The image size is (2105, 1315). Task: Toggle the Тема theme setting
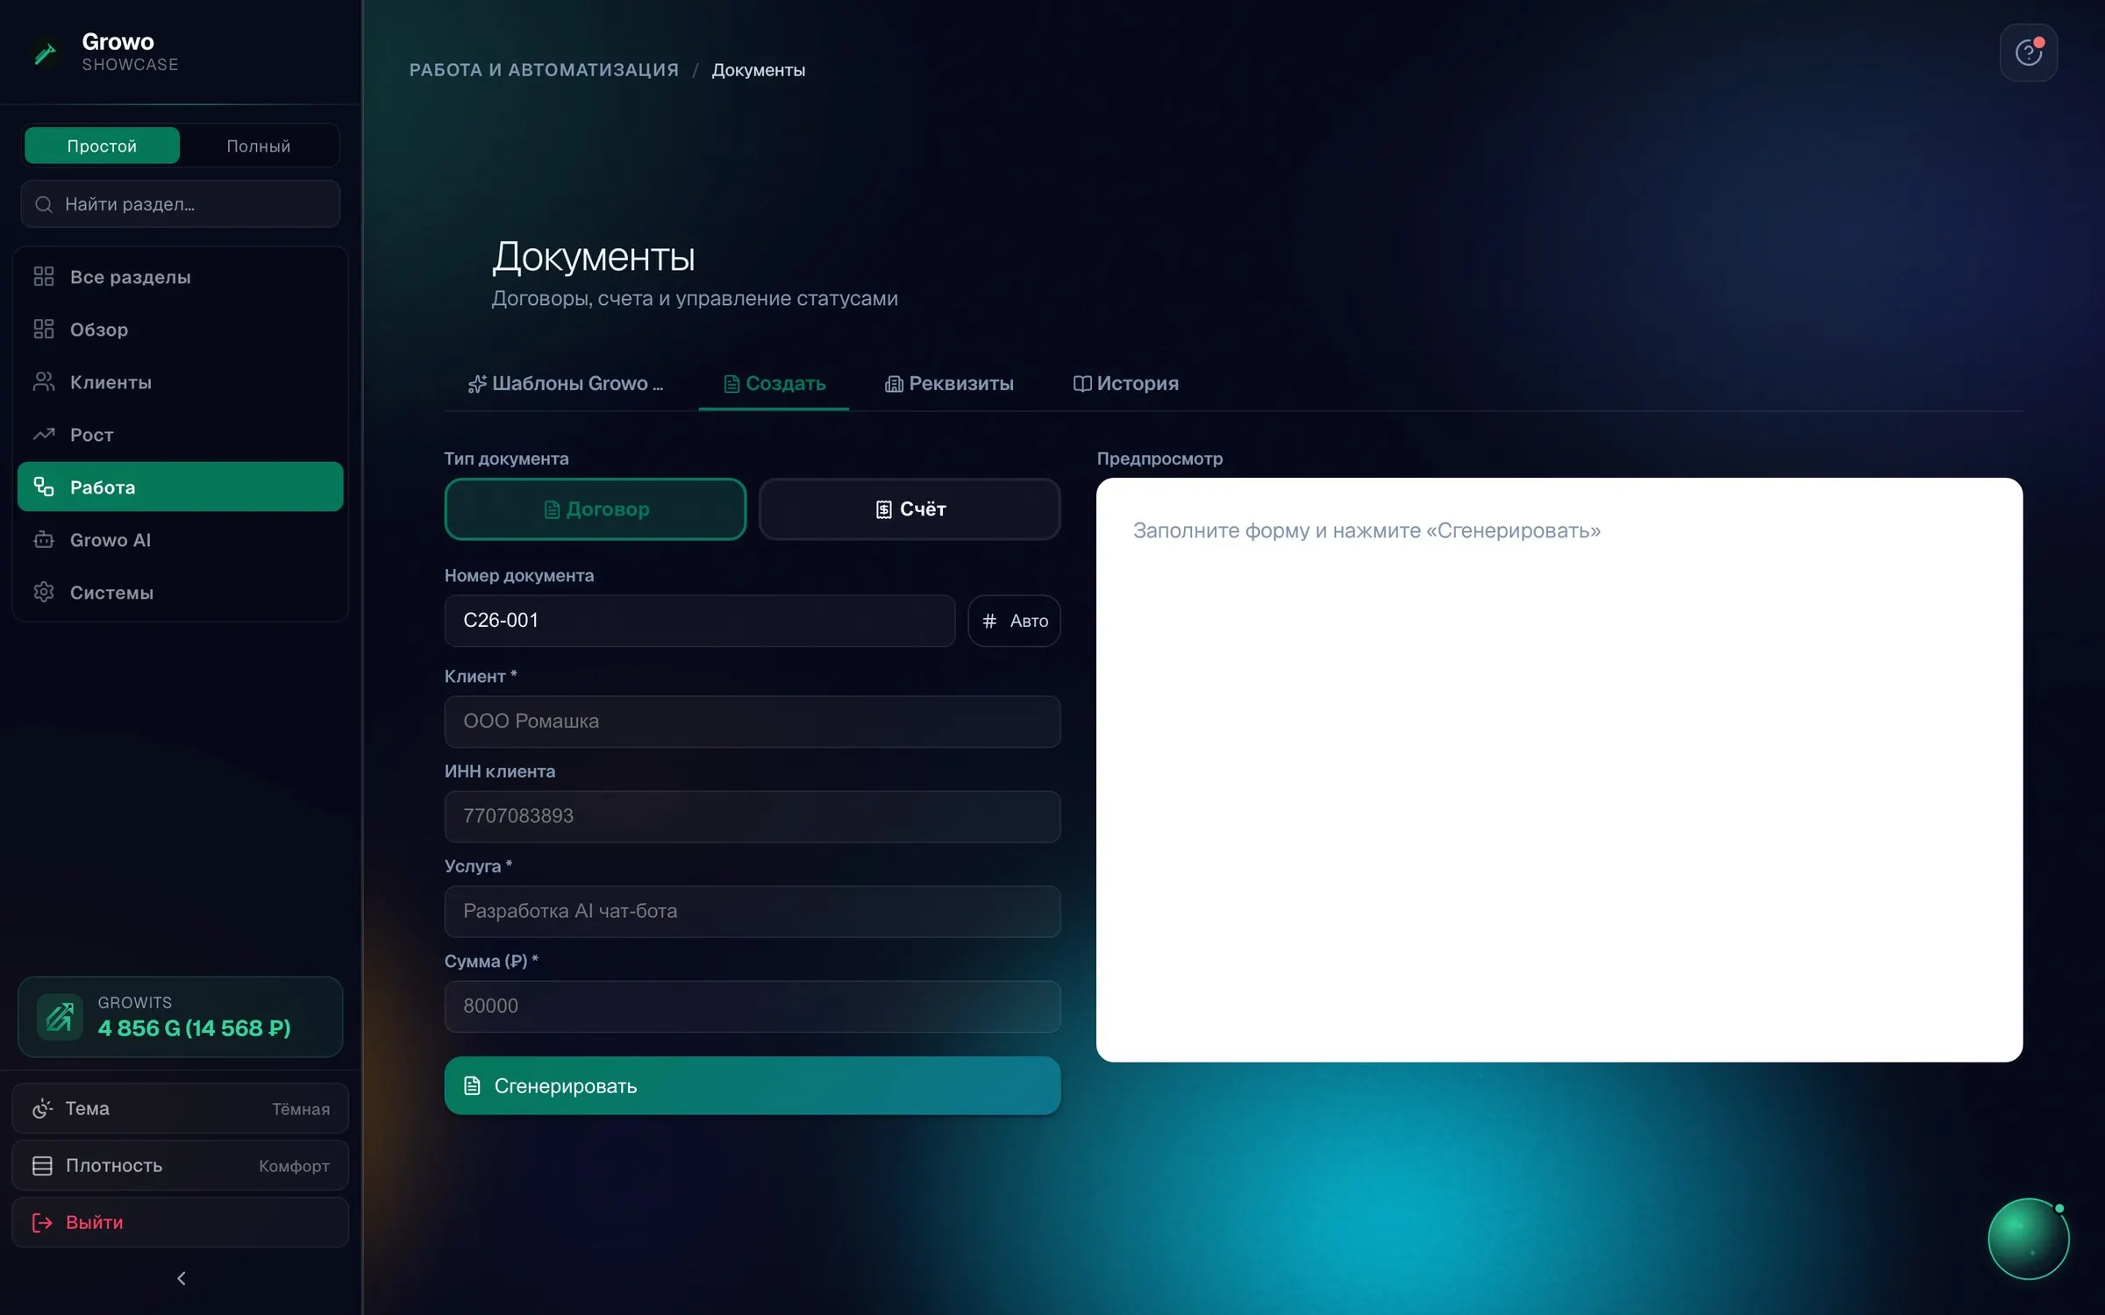[x=181, y=1108]
